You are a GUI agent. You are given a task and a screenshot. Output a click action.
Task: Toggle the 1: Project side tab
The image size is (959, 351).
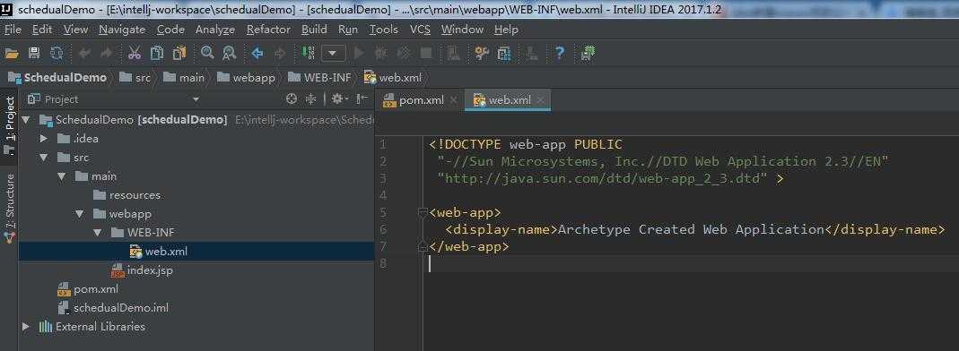[x=9, y=125]
